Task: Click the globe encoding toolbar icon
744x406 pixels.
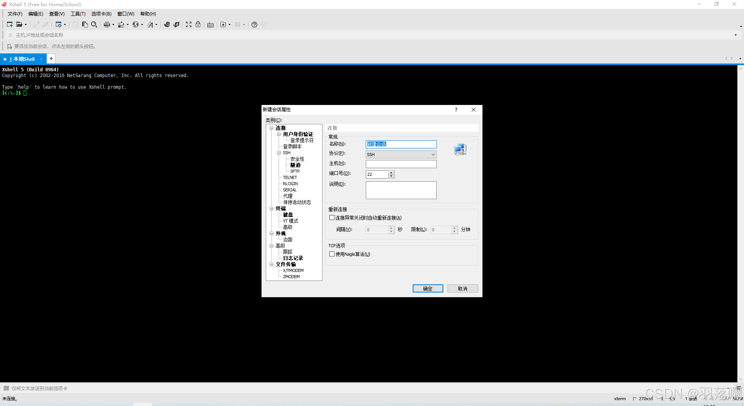Action: [x=135, y=24]
